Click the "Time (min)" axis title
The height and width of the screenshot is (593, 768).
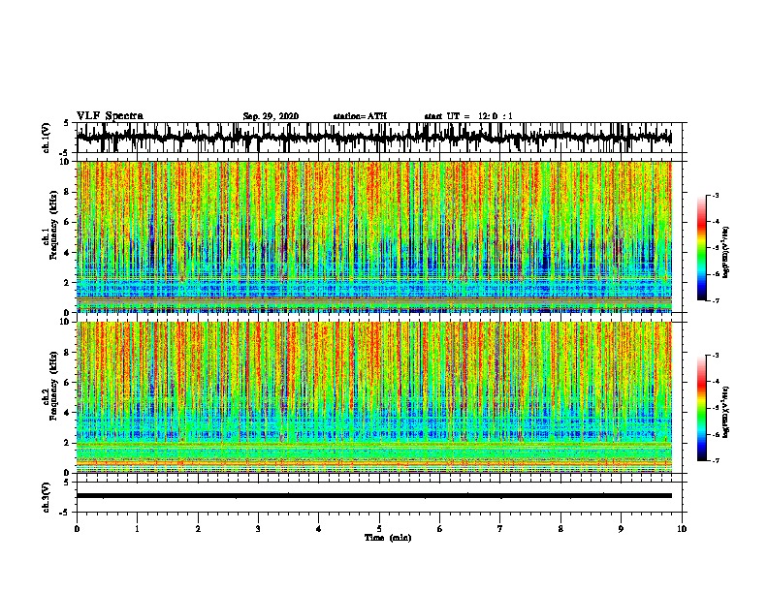point(388,538)
